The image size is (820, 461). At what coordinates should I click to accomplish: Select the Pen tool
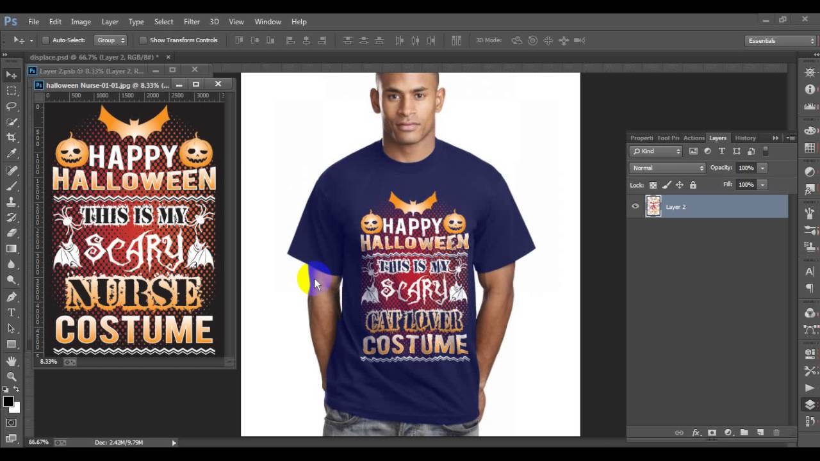(12, 297)
